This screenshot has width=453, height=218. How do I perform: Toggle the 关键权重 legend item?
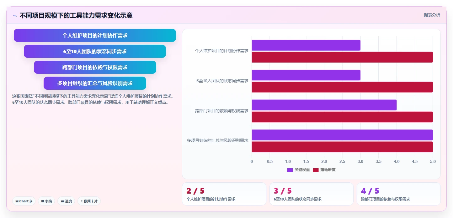click(298, 170)
